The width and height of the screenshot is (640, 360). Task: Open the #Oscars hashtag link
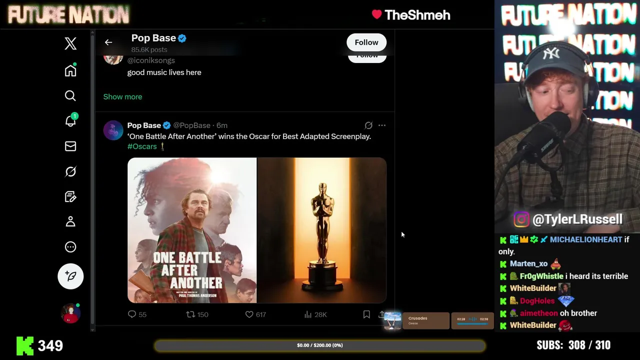coord(142,146)
